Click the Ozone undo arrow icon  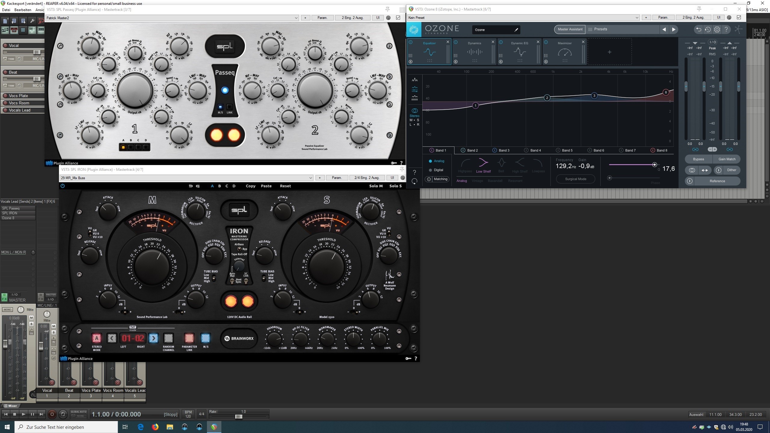coord(698,29)
